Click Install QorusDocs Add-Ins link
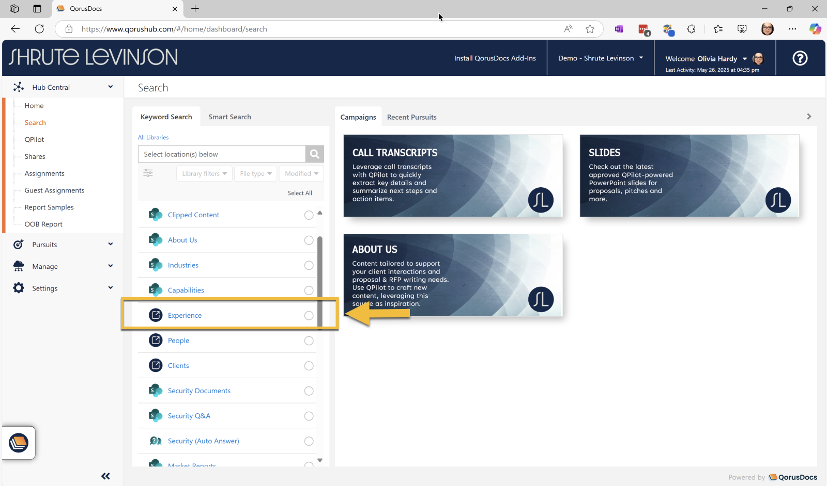Viewport: 827px width, 486px height. (x=495, y=58)
